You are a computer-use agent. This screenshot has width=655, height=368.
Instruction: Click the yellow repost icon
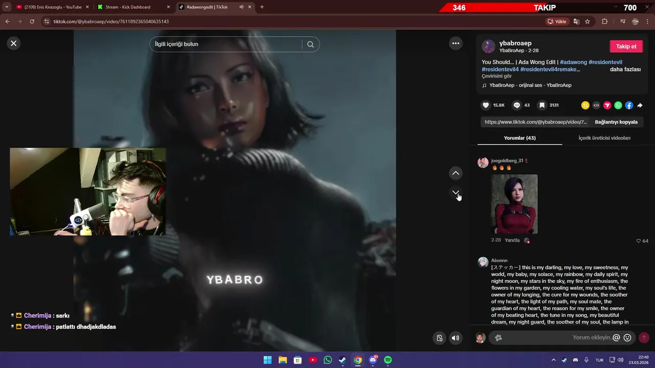pyautogui.click(x=585, y=105)
